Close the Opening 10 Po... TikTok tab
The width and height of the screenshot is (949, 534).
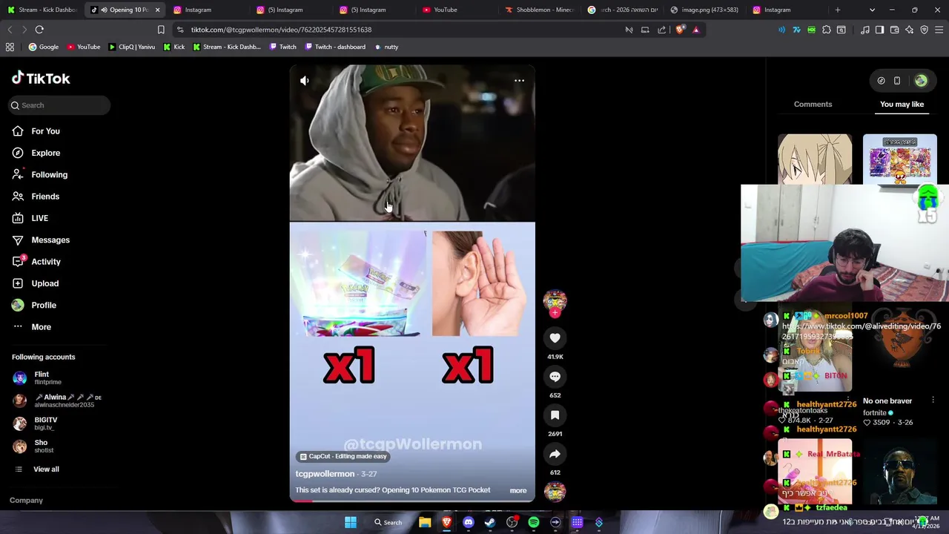coord(157,10)
